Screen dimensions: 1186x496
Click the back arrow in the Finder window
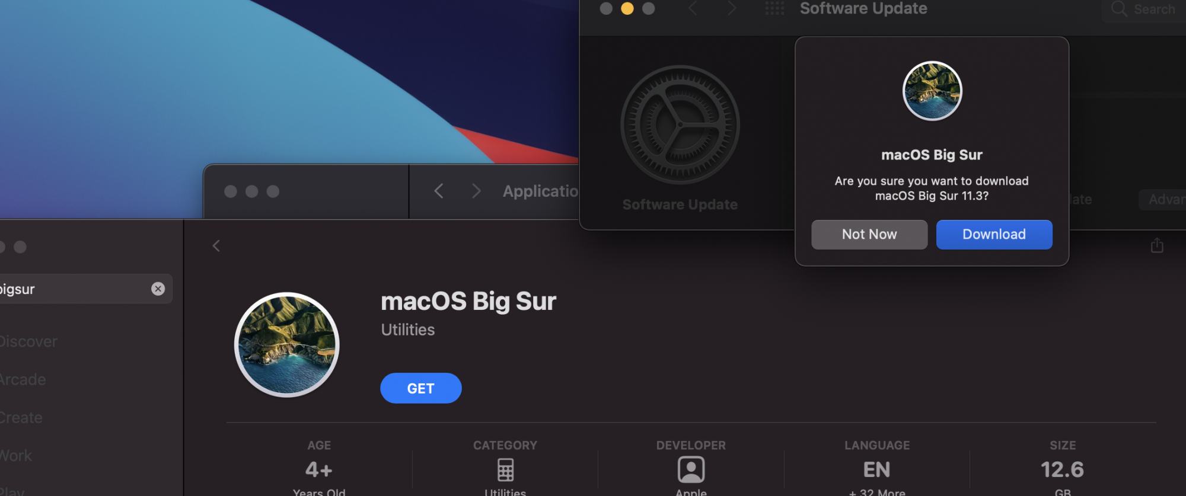click(x=439, y=191)
